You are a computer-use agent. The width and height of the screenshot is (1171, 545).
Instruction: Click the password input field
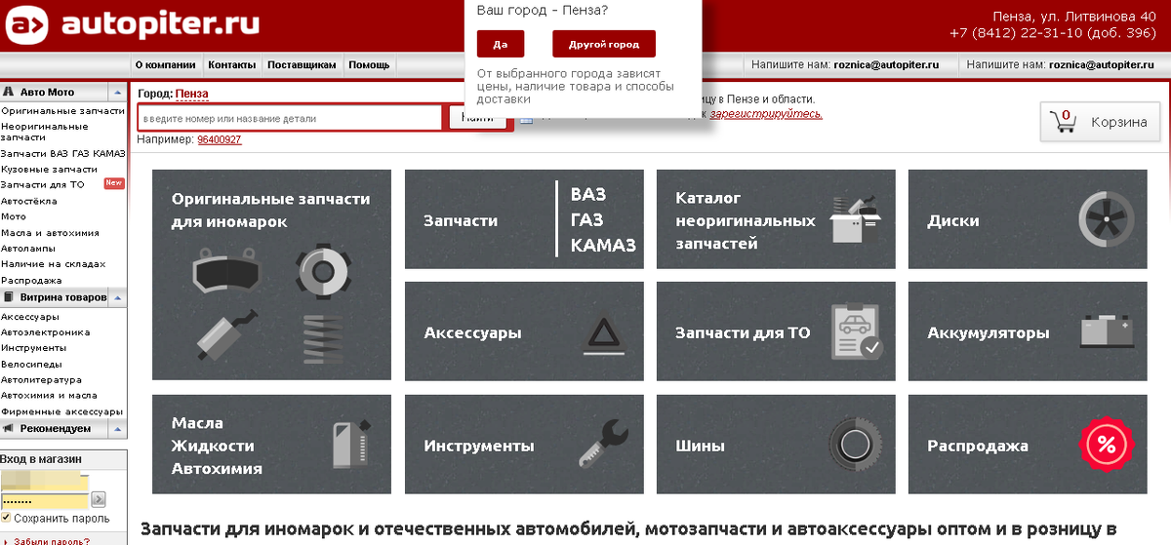pos(45,499)
